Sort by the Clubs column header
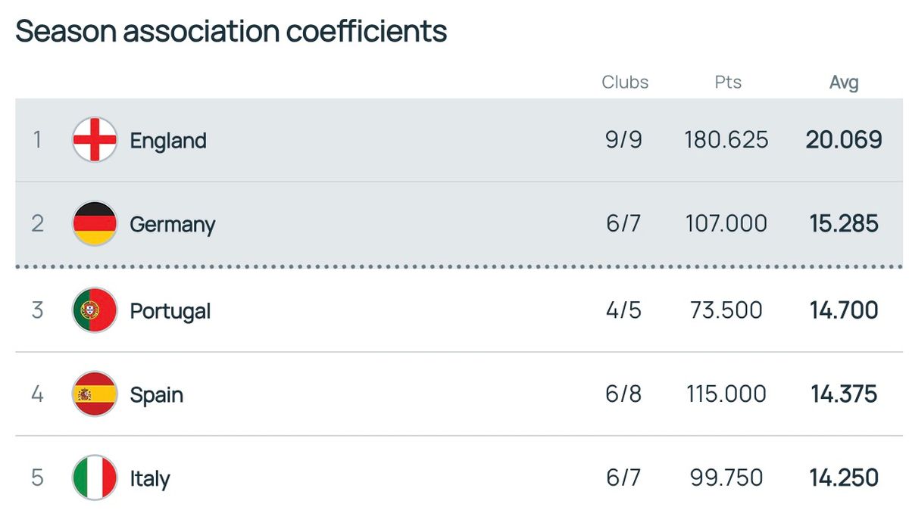This screenshot has width=909, height=529. pyautogui.click(x=625, y=82)
